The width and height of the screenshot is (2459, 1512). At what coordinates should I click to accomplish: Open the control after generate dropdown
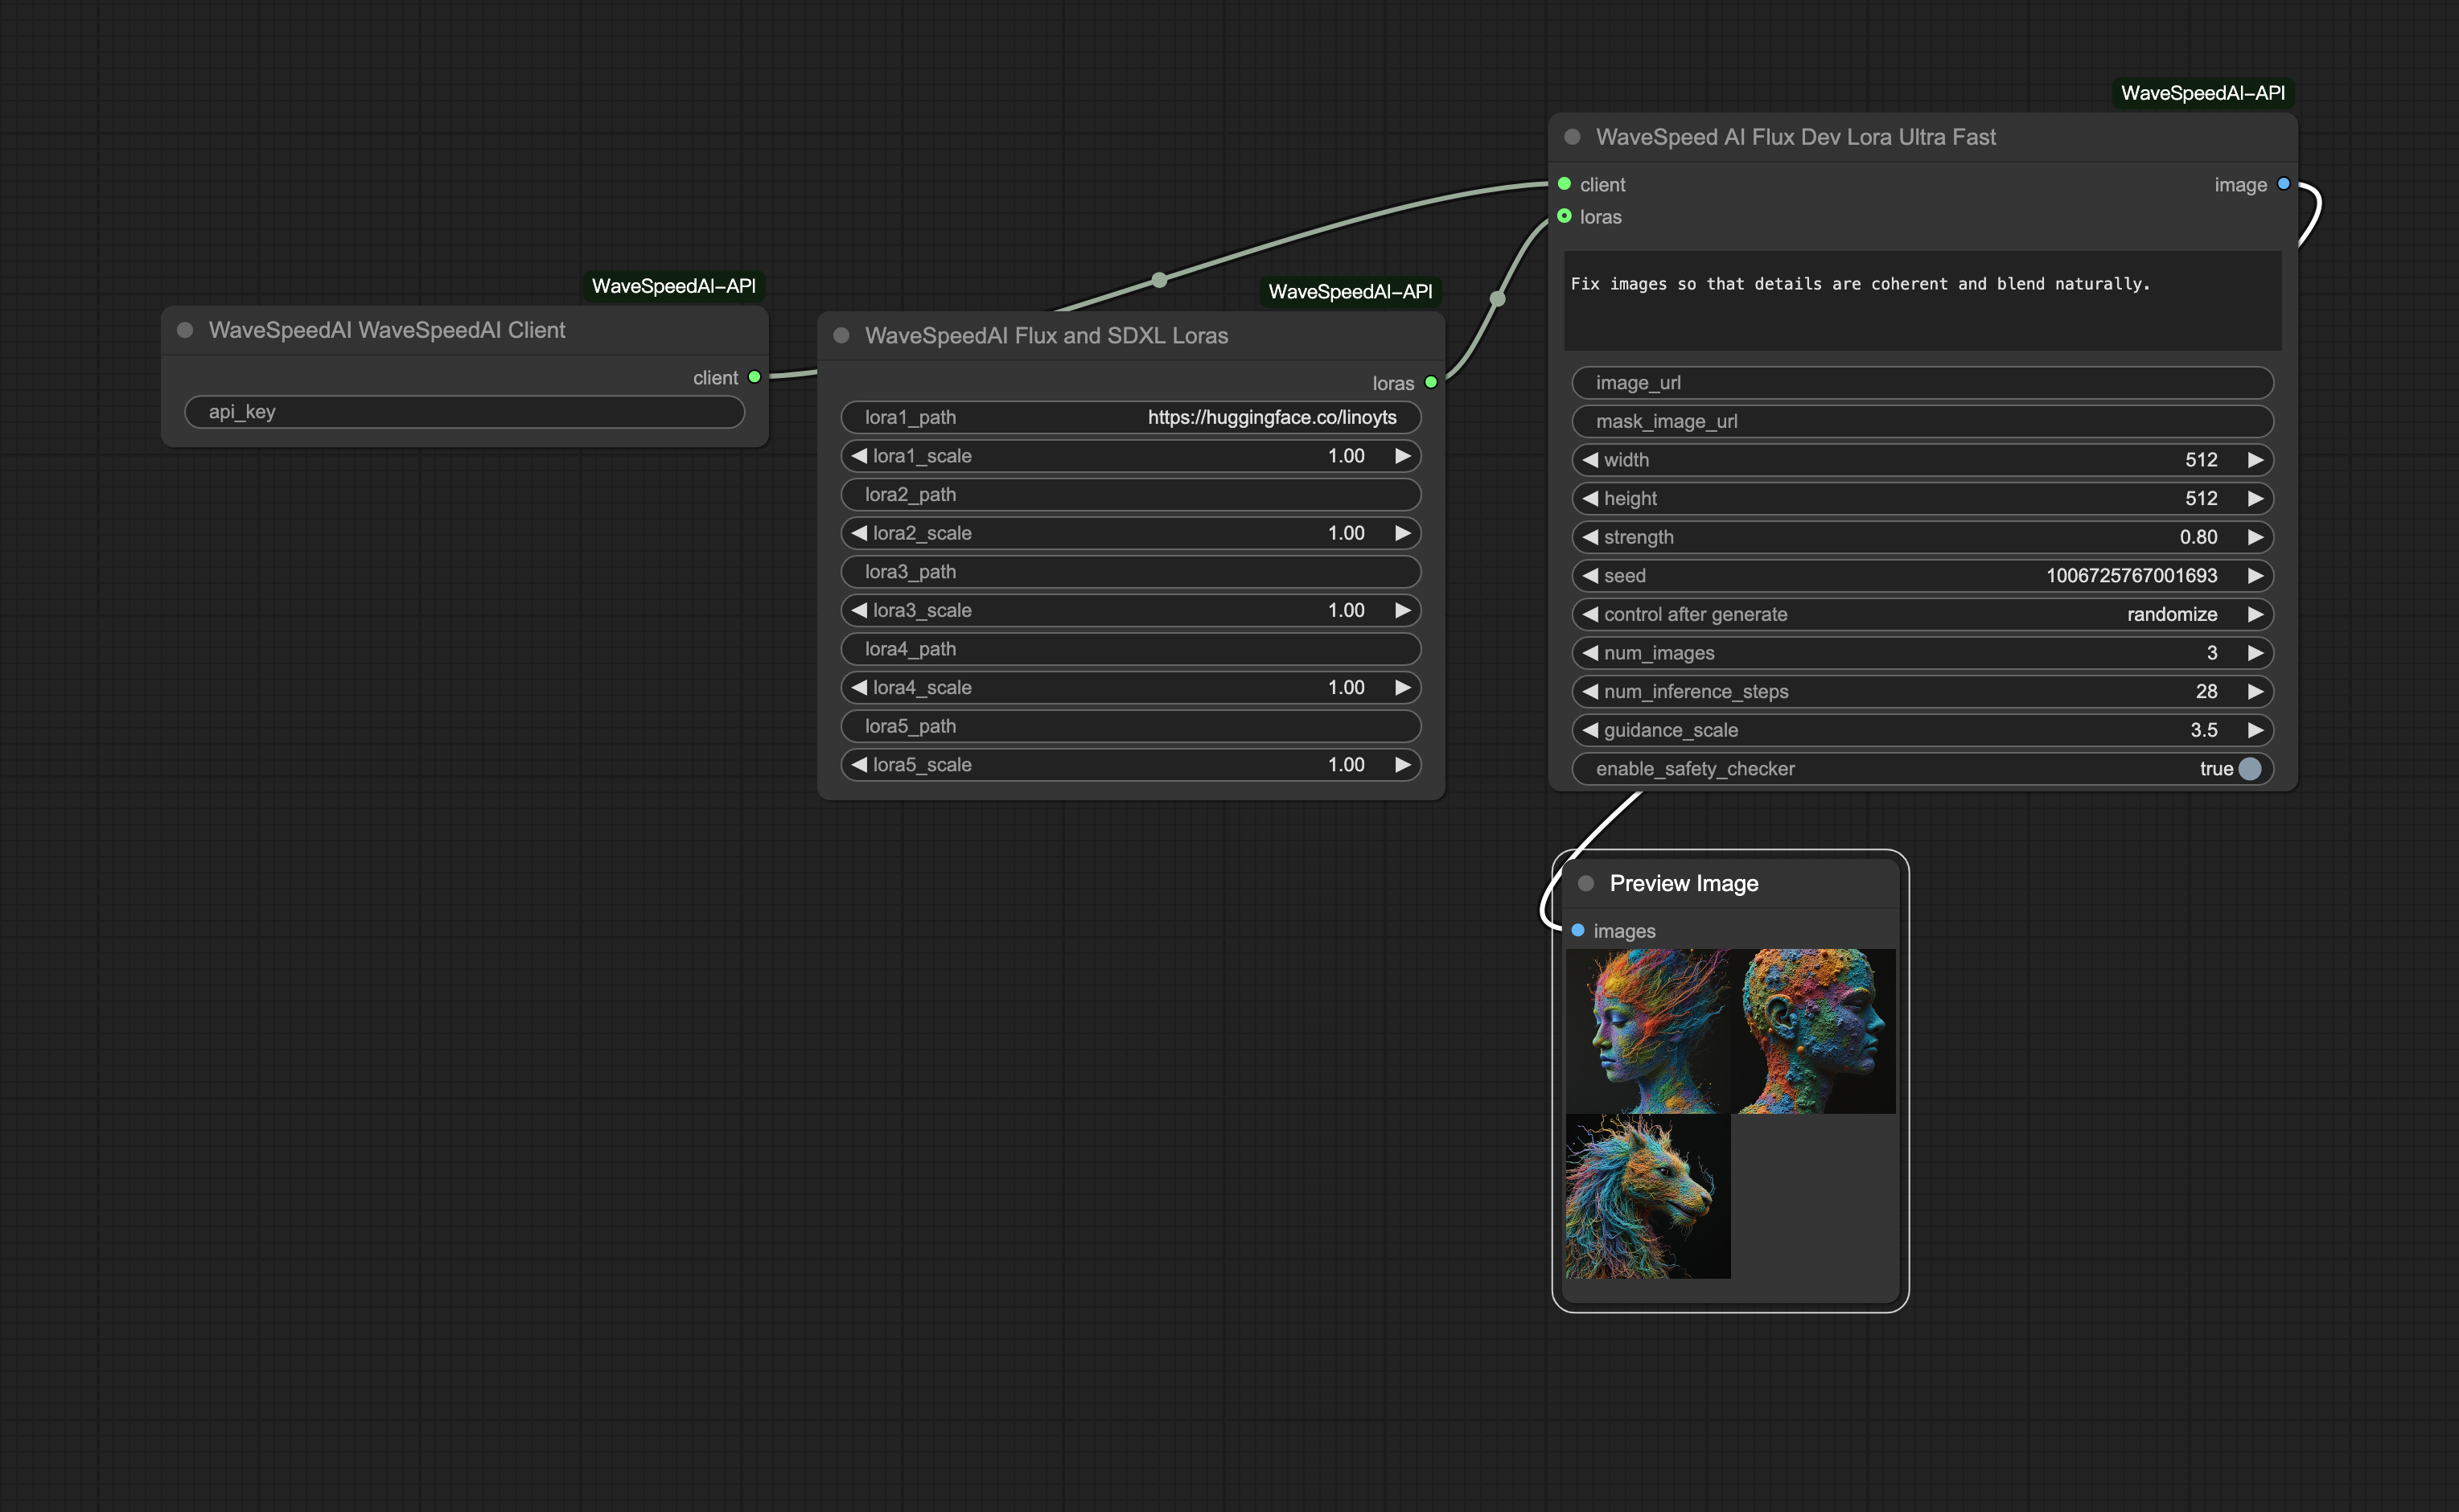(1922, 614)
